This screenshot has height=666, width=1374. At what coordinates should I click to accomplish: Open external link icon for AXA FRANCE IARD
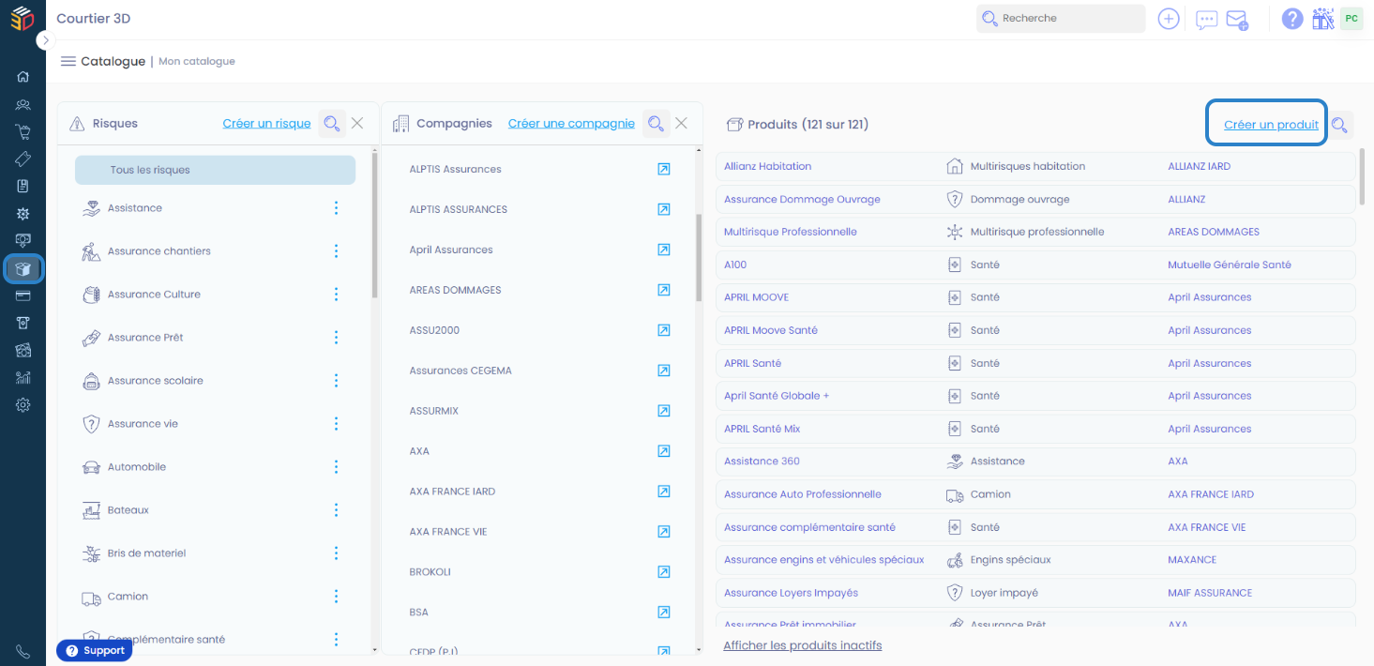[x=664, y=492]
